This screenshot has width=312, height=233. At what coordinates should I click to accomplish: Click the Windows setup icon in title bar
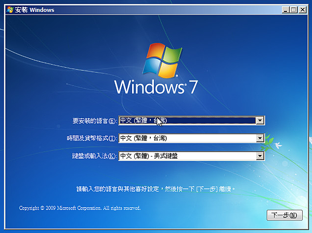pos(10,10)
